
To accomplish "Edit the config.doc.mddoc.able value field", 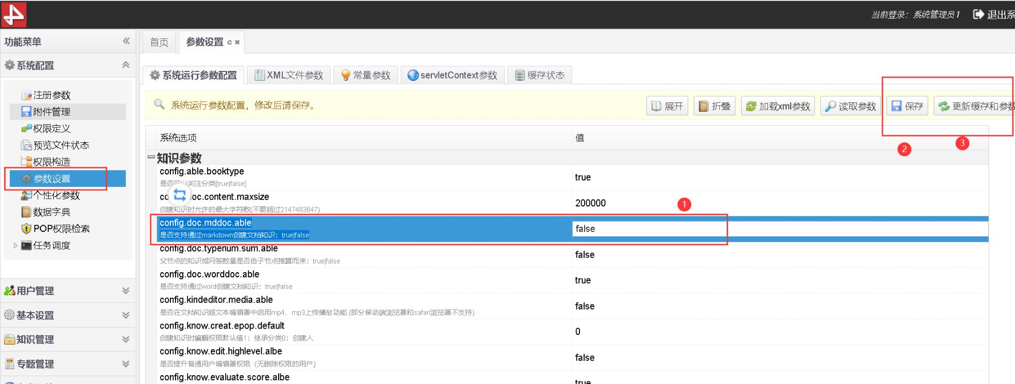I will [x=780, y=229].
